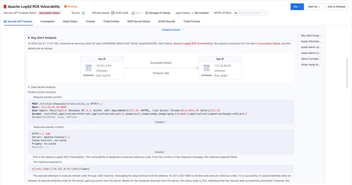This screenshot has height=185, width=352.
Task: Click Add to Whitelist button
Action: coord(336,7)
